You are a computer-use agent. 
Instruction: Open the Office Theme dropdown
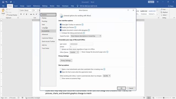coord(74,52)
